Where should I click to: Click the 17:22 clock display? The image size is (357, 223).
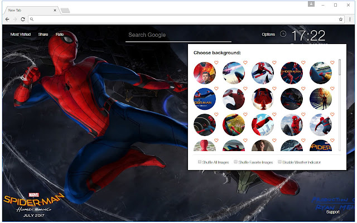tap(308, 36)
